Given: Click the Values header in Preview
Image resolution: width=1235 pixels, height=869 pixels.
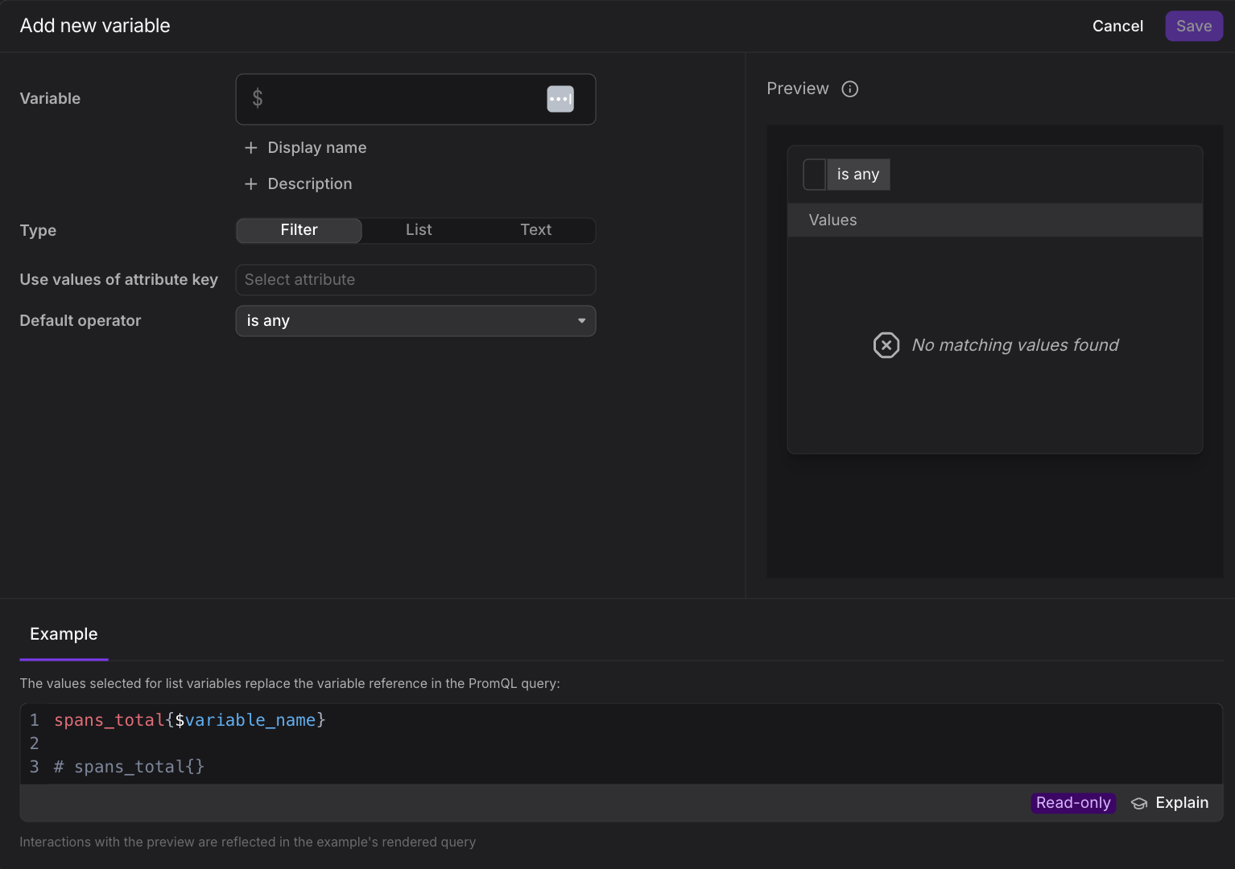Looking at the screenshot, I should [x=995, y=220].
